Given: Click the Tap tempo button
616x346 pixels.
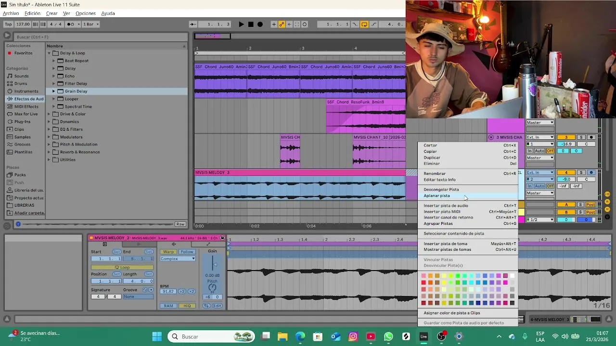Looking at the screenshot, I should tap(8, 24).
